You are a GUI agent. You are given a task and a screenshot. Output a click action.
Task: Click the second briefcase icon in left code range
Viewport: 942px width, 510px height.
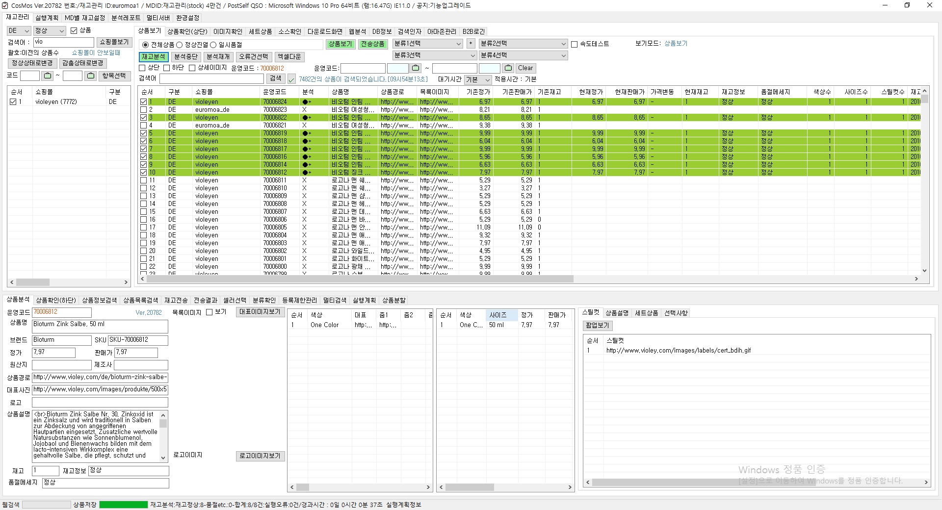click(x=90, y=76)
